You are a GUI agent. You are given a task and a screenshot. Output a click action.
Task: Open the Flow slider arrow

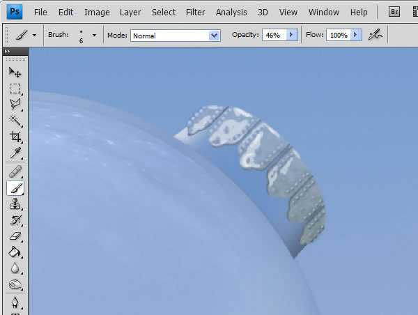click(x=355, y=35)
